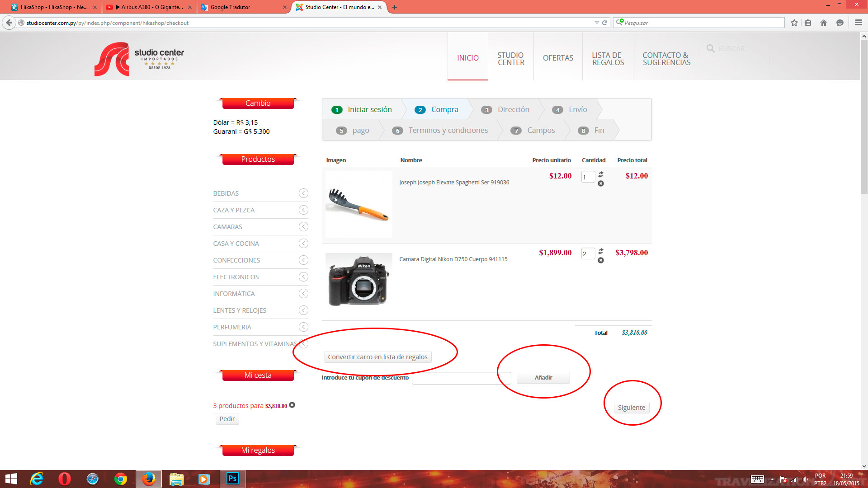Click the site search magnifier icon

click(711, 48)
